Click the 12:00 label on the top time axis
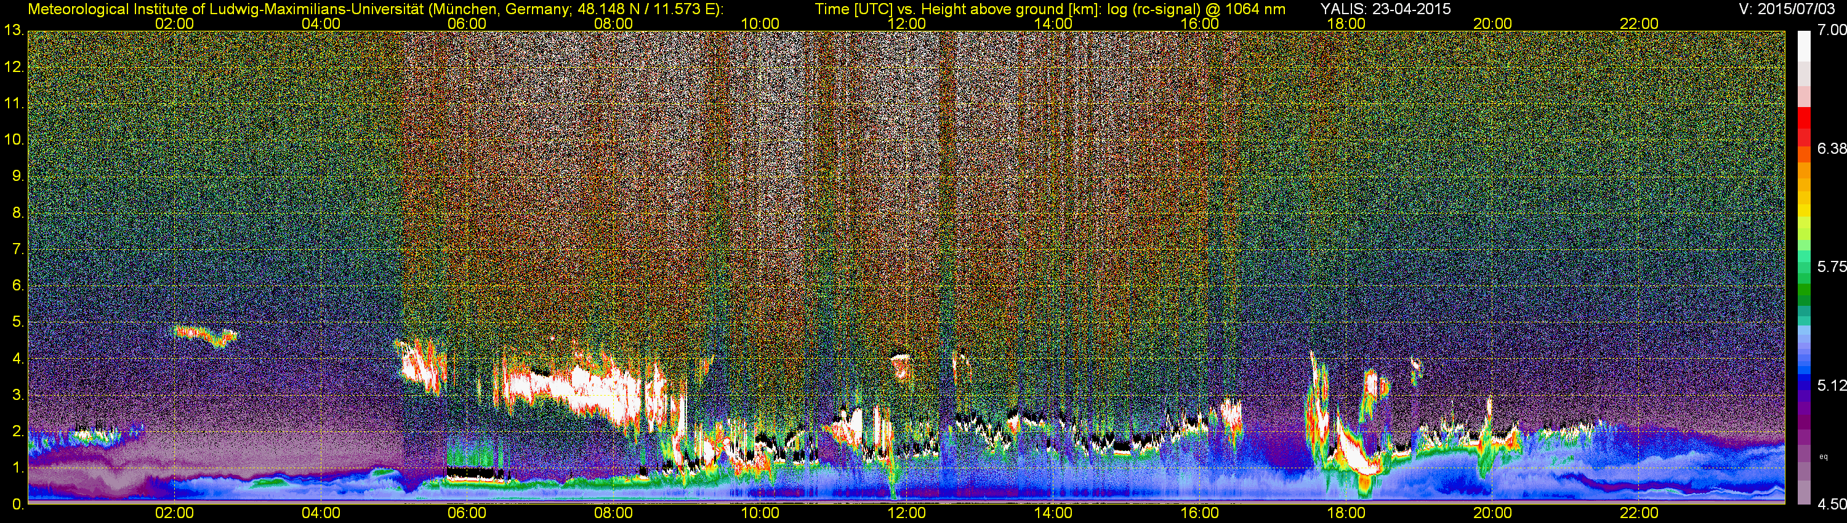This screenshot has height=523, width=1847. click(906, 23)
